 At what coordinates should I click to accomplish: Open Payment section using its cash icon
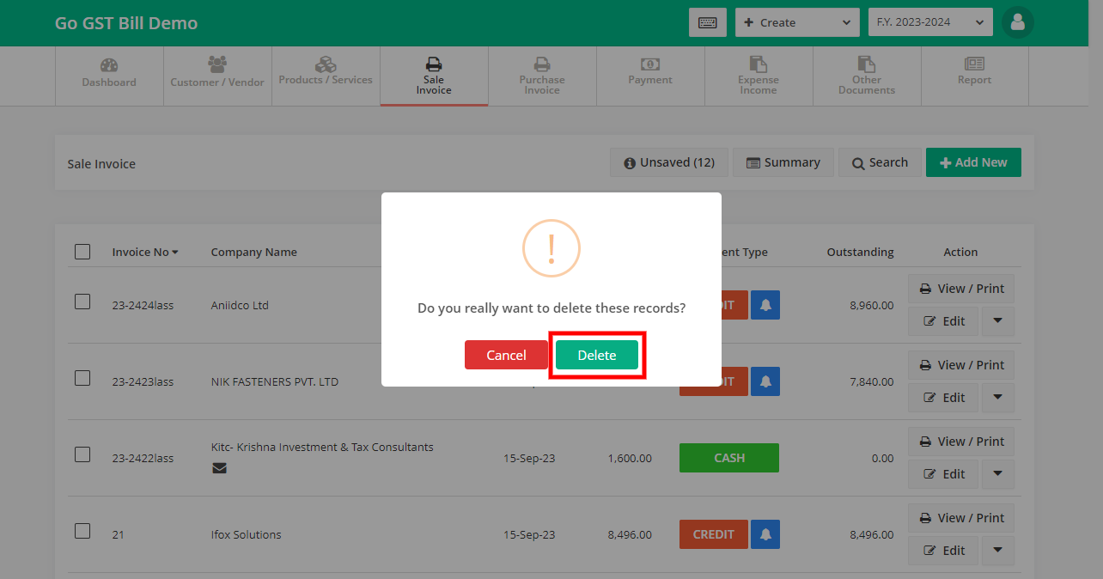click(650, 63)
